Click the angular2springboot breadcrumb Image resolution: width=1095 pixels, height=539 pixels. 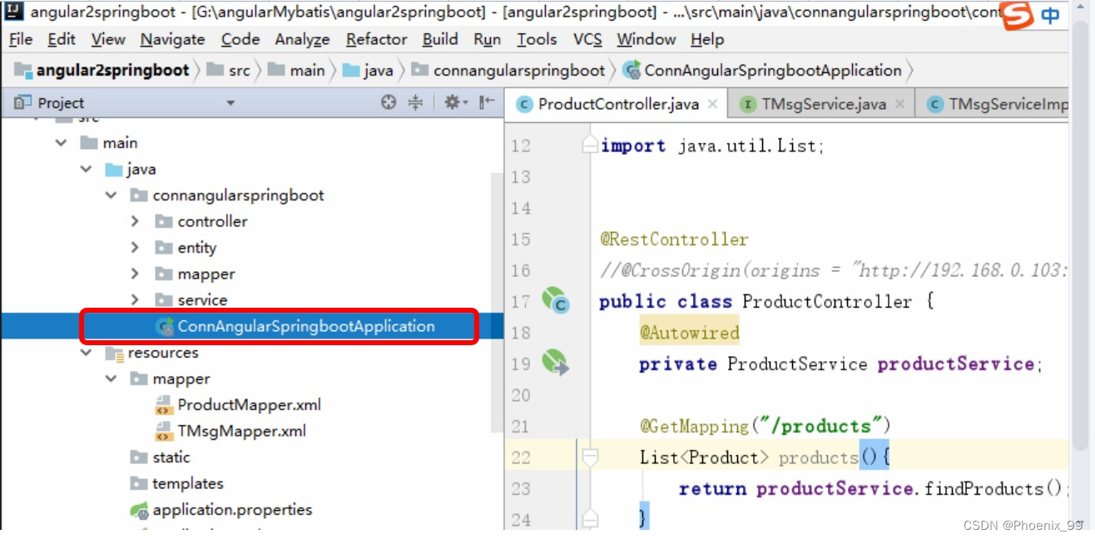(102, 71)
